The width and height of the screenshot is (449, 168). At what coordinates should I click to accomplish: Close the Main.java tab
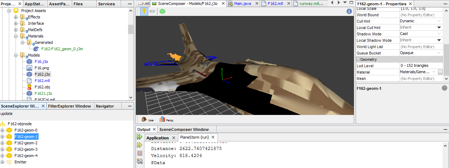click(x=256, y=4)
